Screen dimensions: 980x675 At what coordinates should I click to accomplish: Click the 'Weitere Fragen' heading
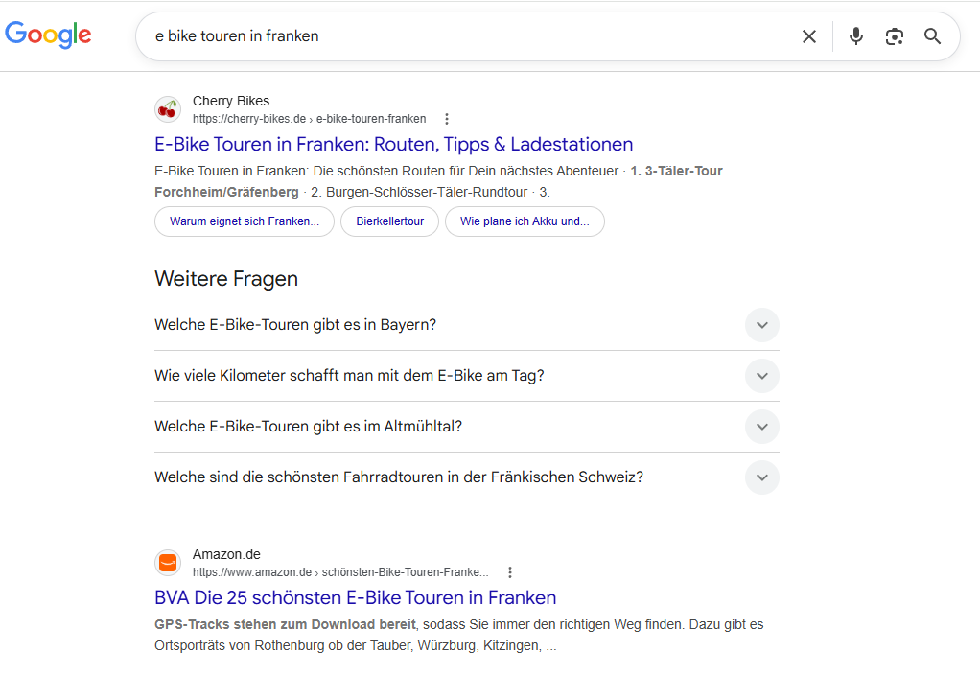pyautogui.click(x=226, y=279)
